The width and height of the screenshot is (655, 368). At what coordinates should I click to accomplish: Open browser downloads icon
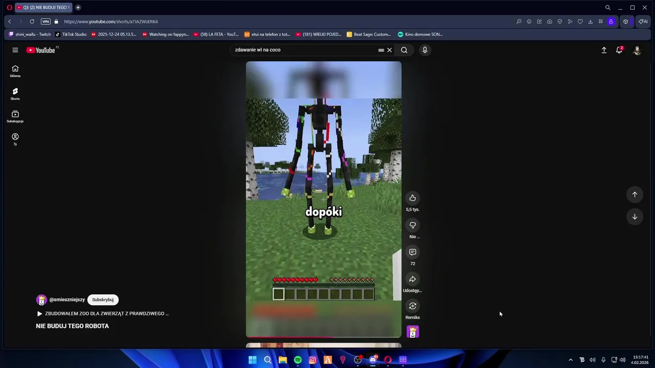[591, 21]
